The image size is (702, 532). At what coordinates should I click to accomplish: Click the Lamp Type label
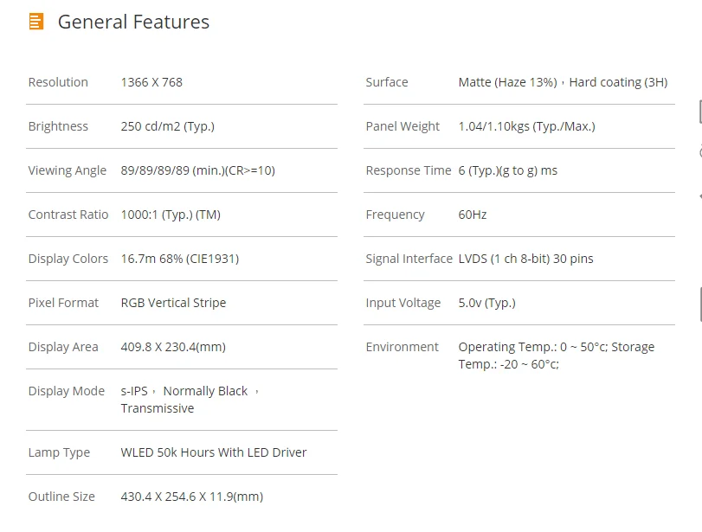(x=59, y=452)
